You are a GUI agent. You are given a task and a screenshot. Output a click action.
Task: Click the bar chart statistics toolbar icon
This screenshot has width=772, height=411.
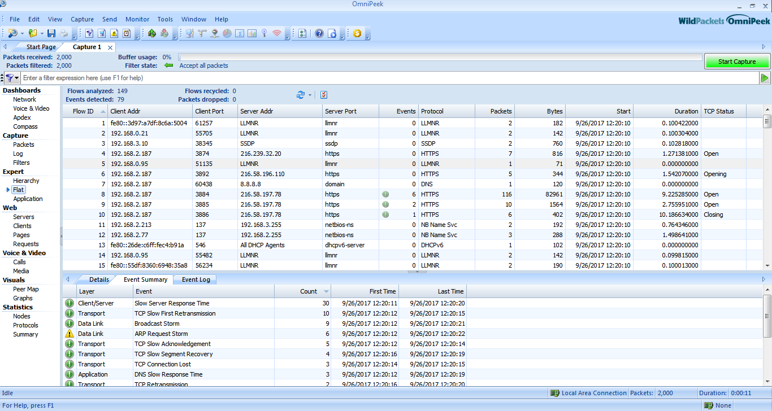251,33
